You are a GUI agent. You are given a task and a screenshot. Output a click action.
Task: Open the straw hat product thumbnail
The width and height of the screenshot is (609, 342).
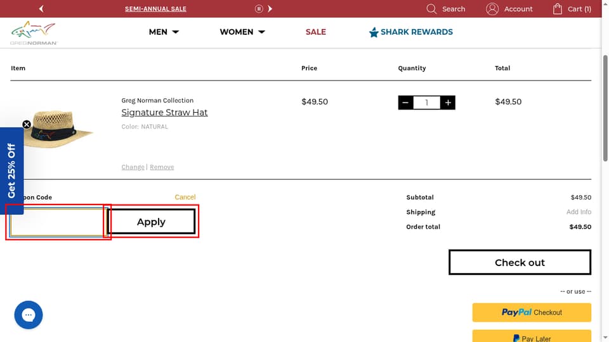coord(58,129)
